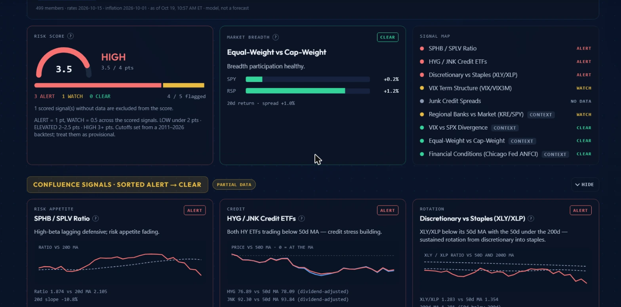Click the RSP return bar
Screen dimensions: 621x307
click(x=308, y=91)
